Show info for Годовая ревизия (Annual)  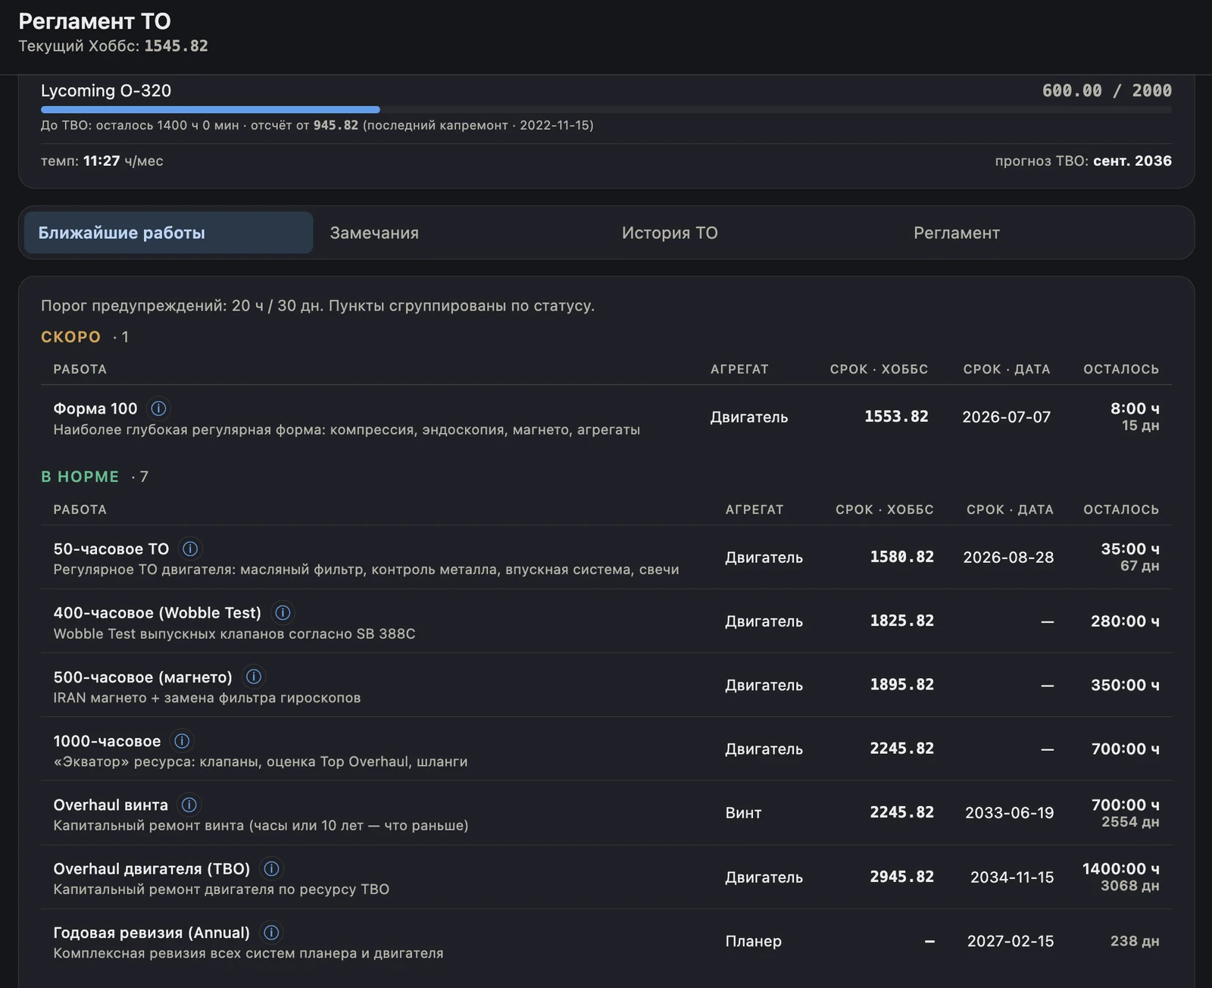click(x=271, y=933)
